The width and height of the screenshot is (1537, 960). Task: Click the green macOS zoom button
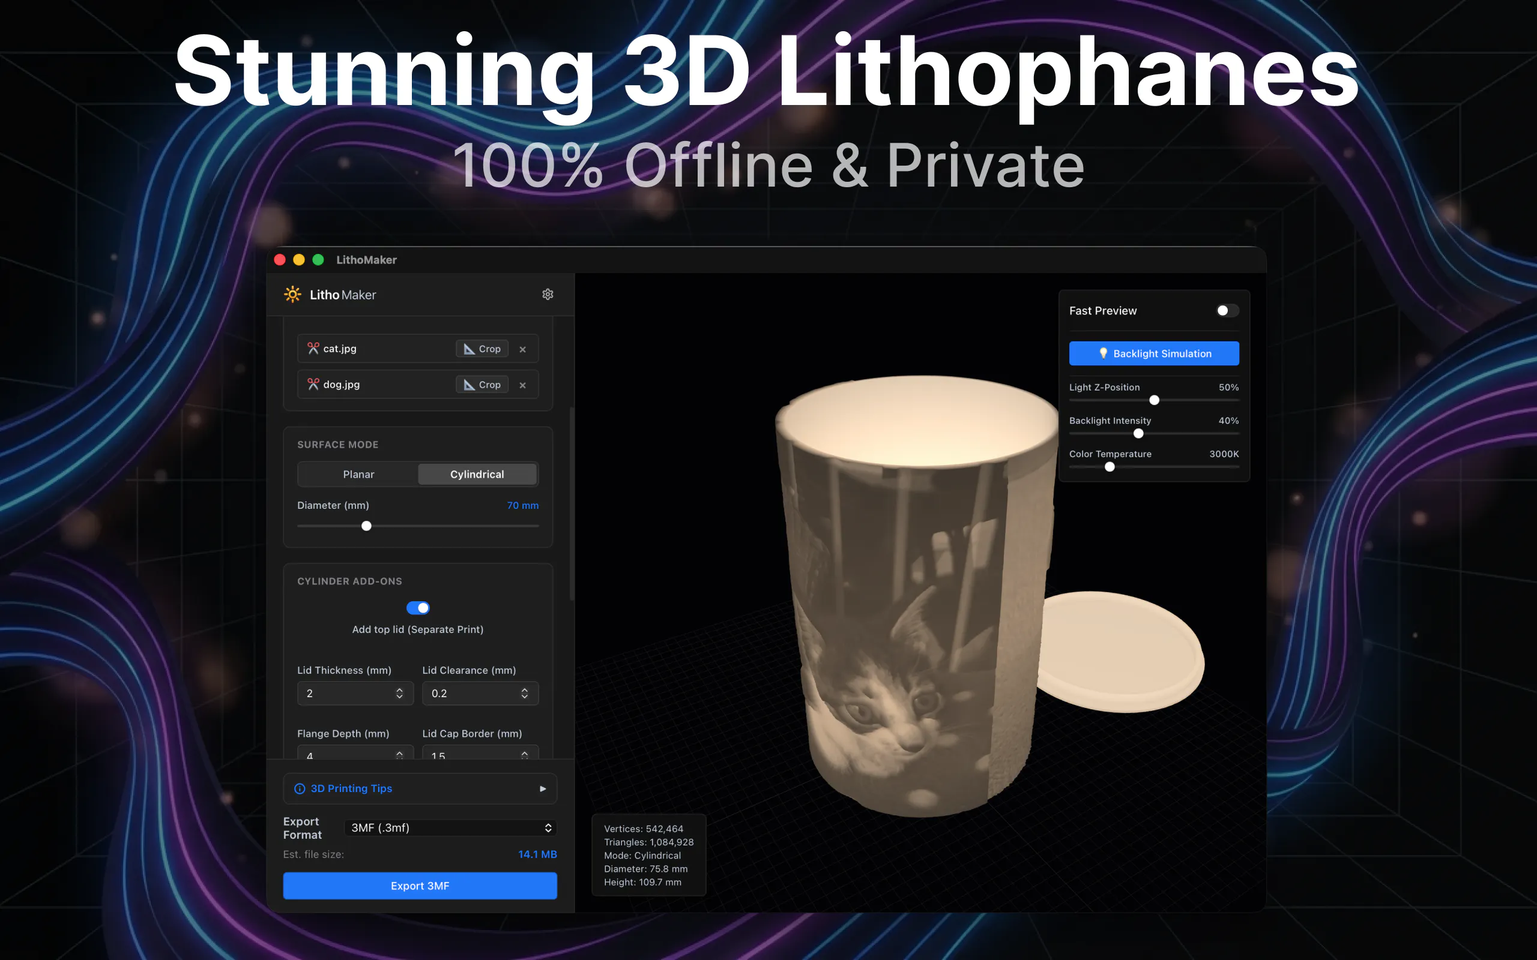318,260
